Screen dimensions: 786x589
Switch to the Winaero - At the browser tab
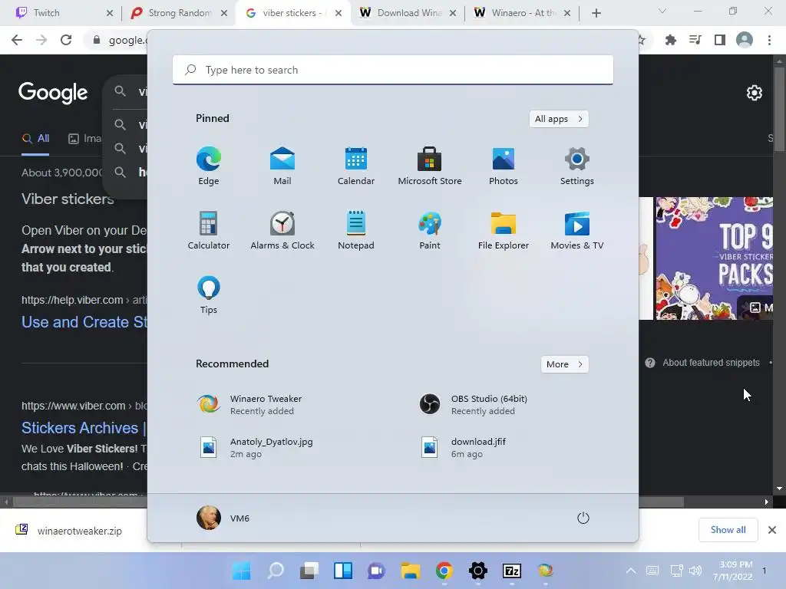522,13
